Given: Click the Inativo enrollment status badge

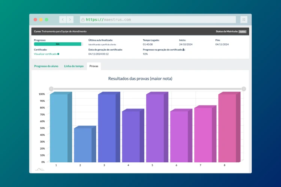Looking at the screenshot, I should (242, 31).
